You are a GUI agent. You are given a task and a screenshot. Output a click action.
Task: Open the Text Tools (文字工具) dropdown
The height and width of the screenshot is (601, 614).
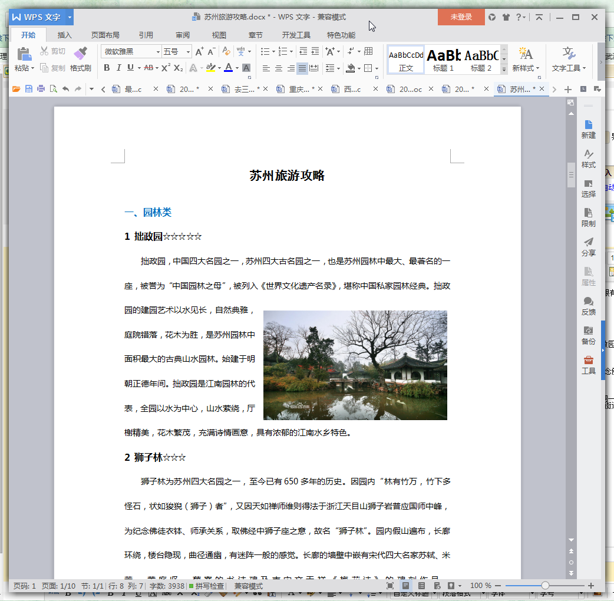tap(569, 59)
